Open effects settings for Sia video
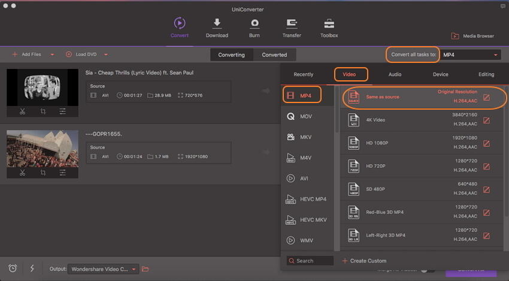This screenshot has width=509, height=281. tap(63, 111)
